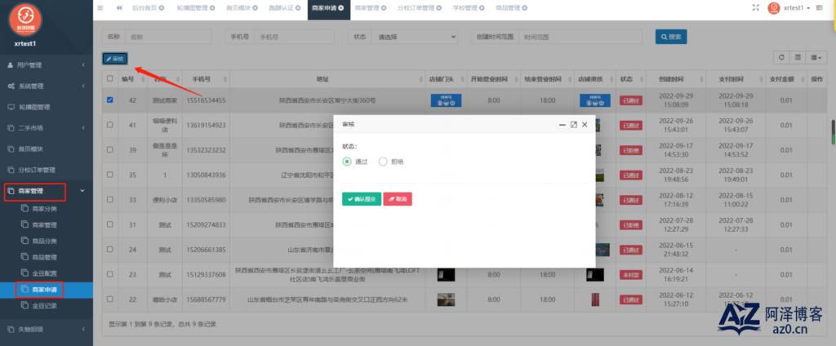Click the fullscreen icon in the top bar

point(755,7)
